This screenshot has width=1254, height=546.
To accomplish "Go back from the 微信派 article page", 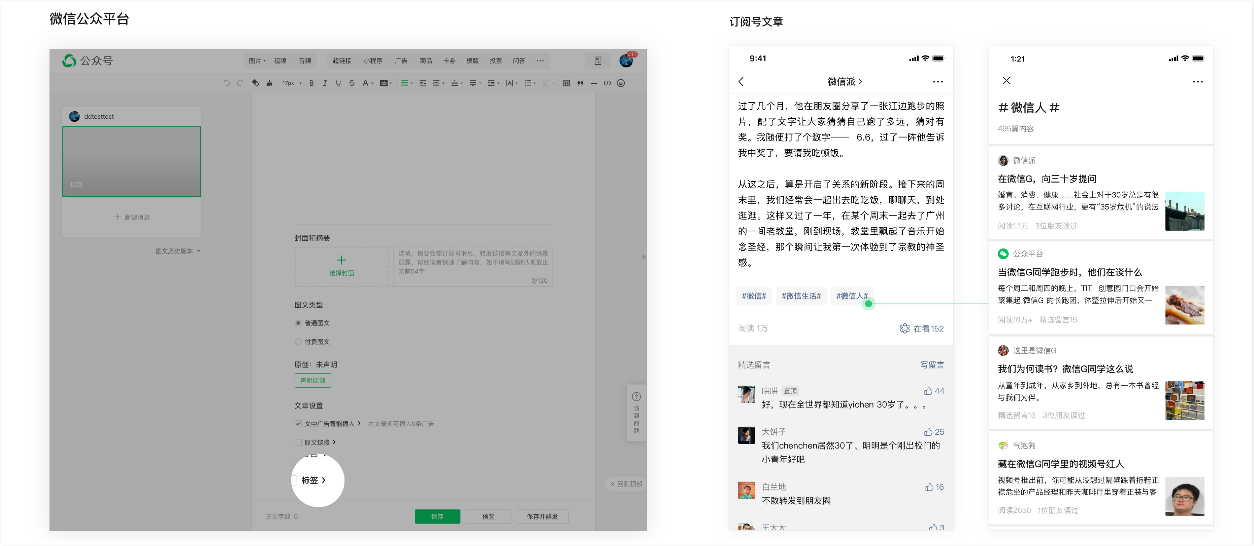I will coord(741,82).
